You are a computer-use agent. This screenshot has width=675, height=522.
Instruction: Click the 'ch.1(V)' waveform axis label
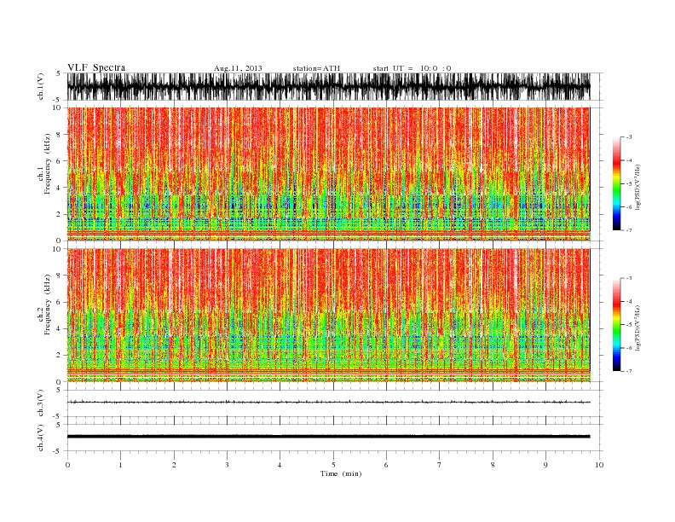pyautogui.click(x=41, y=86)
